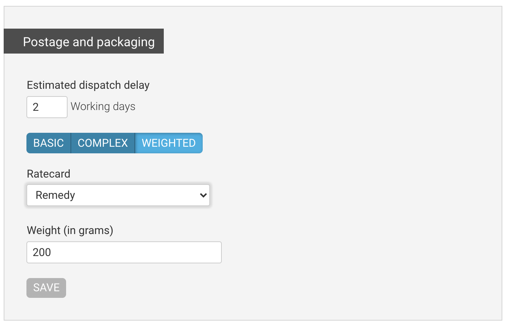Screen dimensions: 506x325
Task: Choose Remedy in the ratecard combo box
Action: point(118,195)
